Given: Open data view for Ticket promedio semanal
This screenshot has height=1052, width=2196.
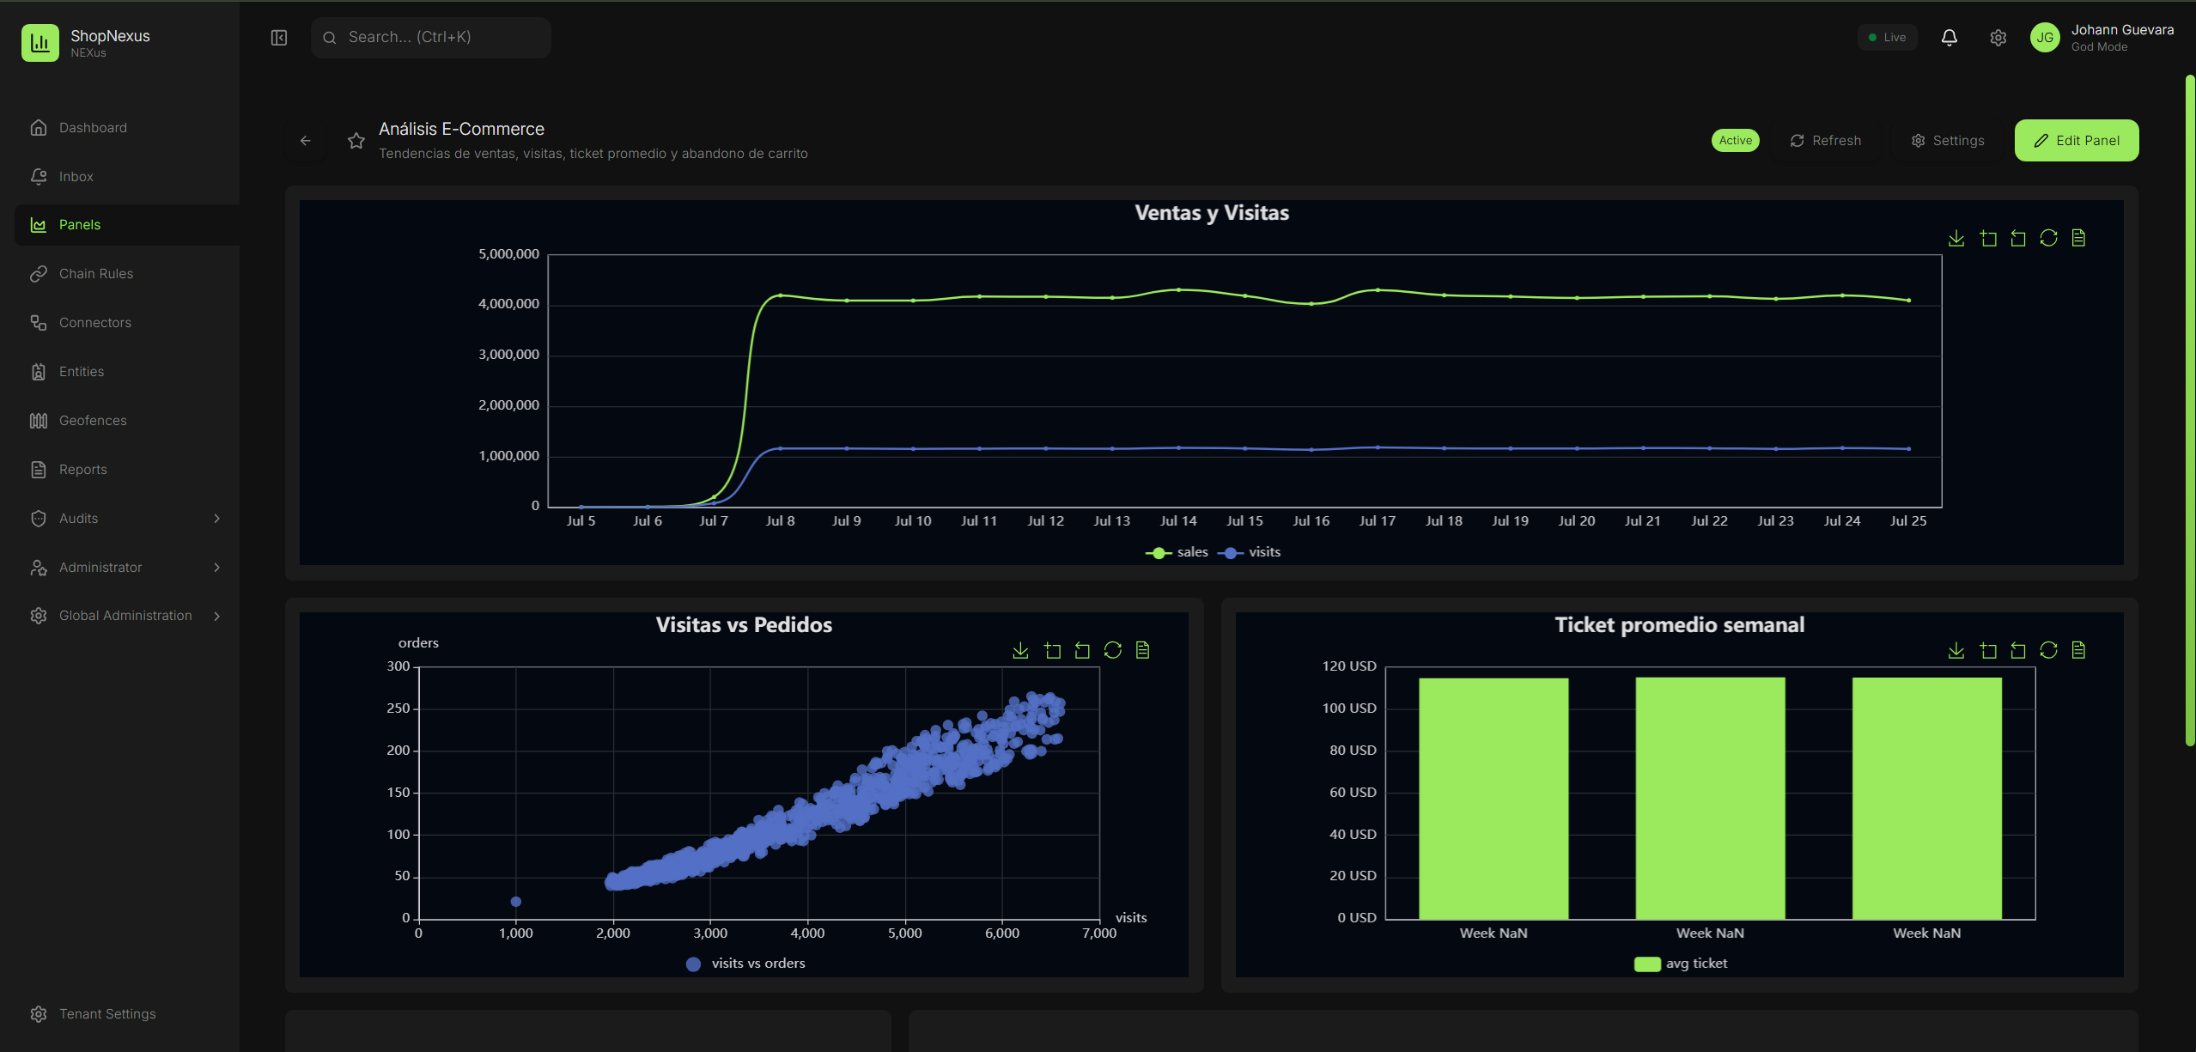Looking at the screenshot, I should pyautogui.click(x=2078, y=650).
